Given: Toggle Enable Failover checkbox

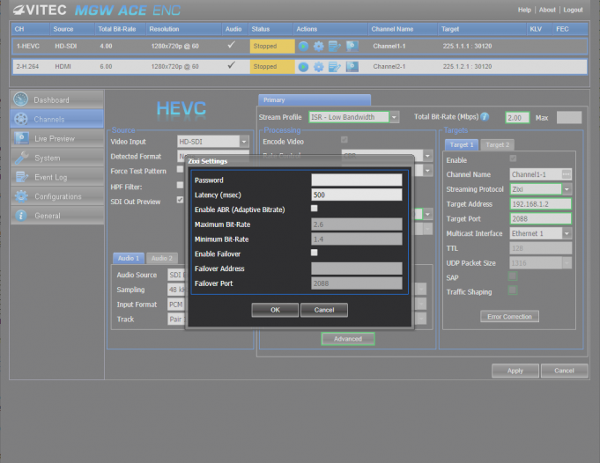Looking at the screenshot, I should pyautogui.click(x=315, y=253).
